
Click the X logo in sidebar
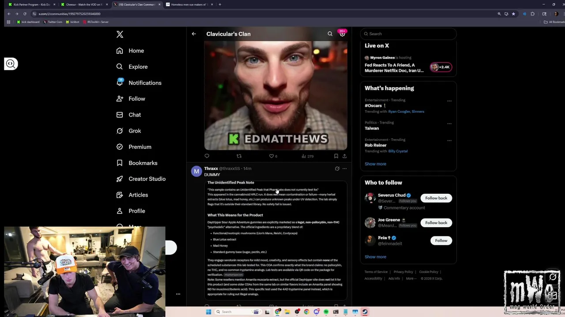120,34
